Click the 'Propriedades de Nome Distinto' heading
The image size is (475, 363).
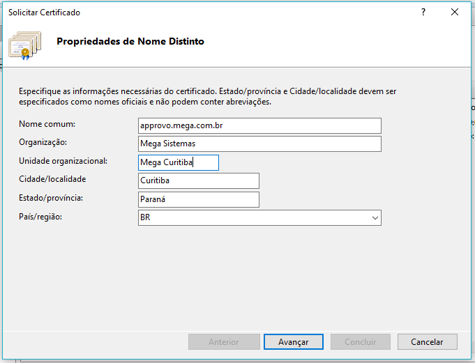coord(130,42)
